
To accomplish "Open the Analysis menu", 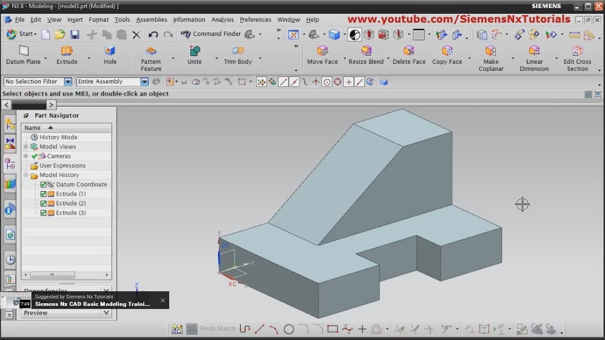I will [x=223, y=20].
